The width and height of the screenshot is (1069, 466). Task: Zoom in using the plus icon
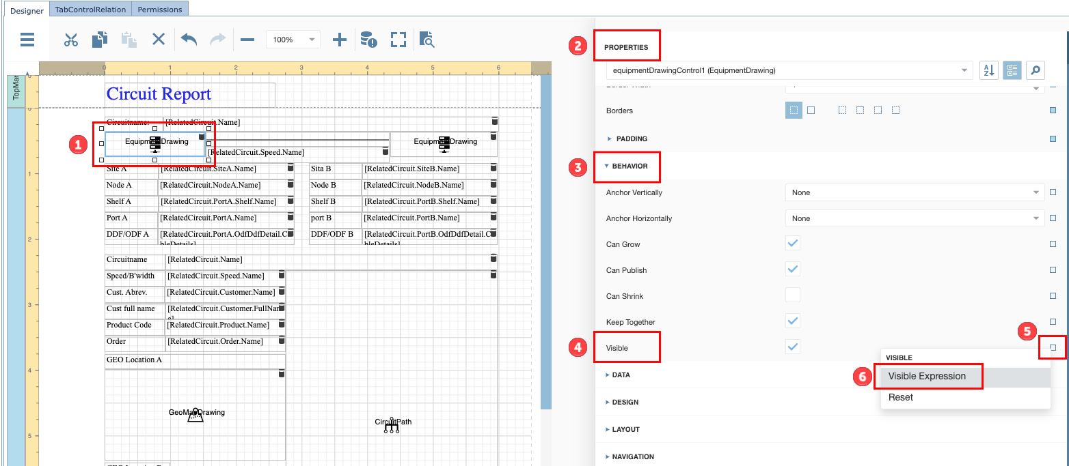(x=340, y=40)
